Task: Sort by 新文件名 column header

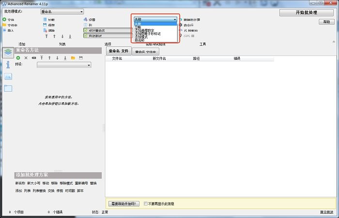Action: tap(159, 58)
